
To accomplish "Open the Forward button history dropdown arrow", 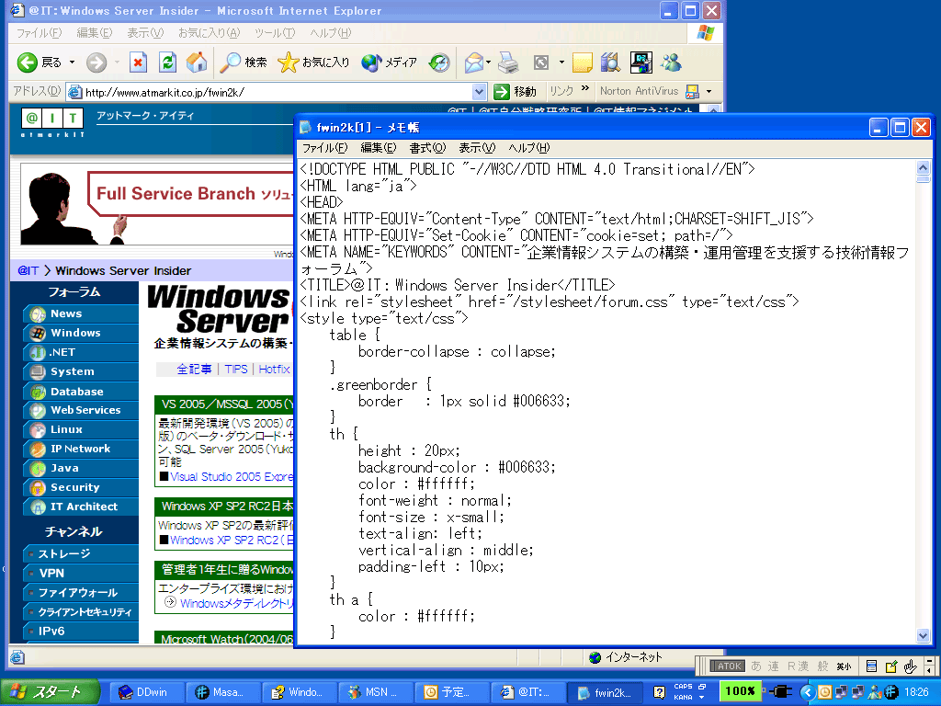I will point(117,62).
